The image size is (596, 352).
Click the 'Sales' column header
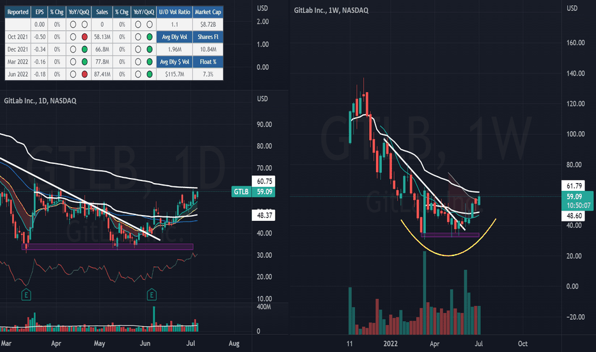tap(102, 12)
